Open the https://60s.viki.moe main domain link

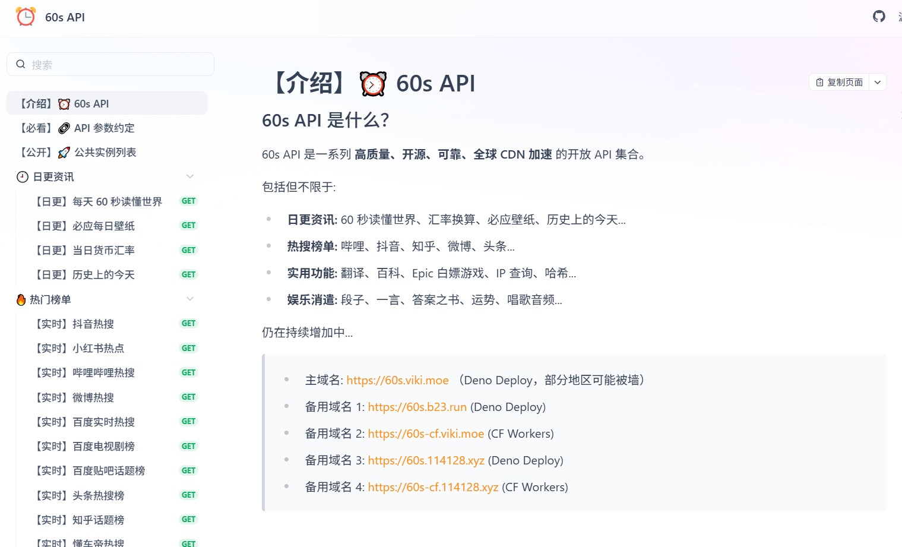[x=397, y=380]
